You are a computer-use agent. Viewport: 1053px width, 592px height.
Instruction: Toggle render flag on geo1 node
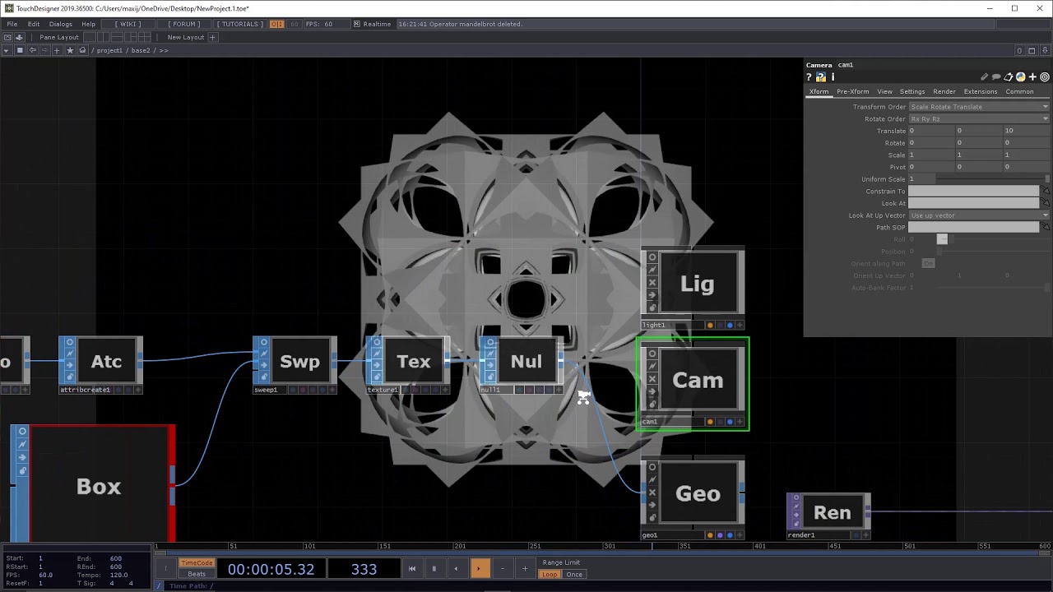[x=720, y=535]
